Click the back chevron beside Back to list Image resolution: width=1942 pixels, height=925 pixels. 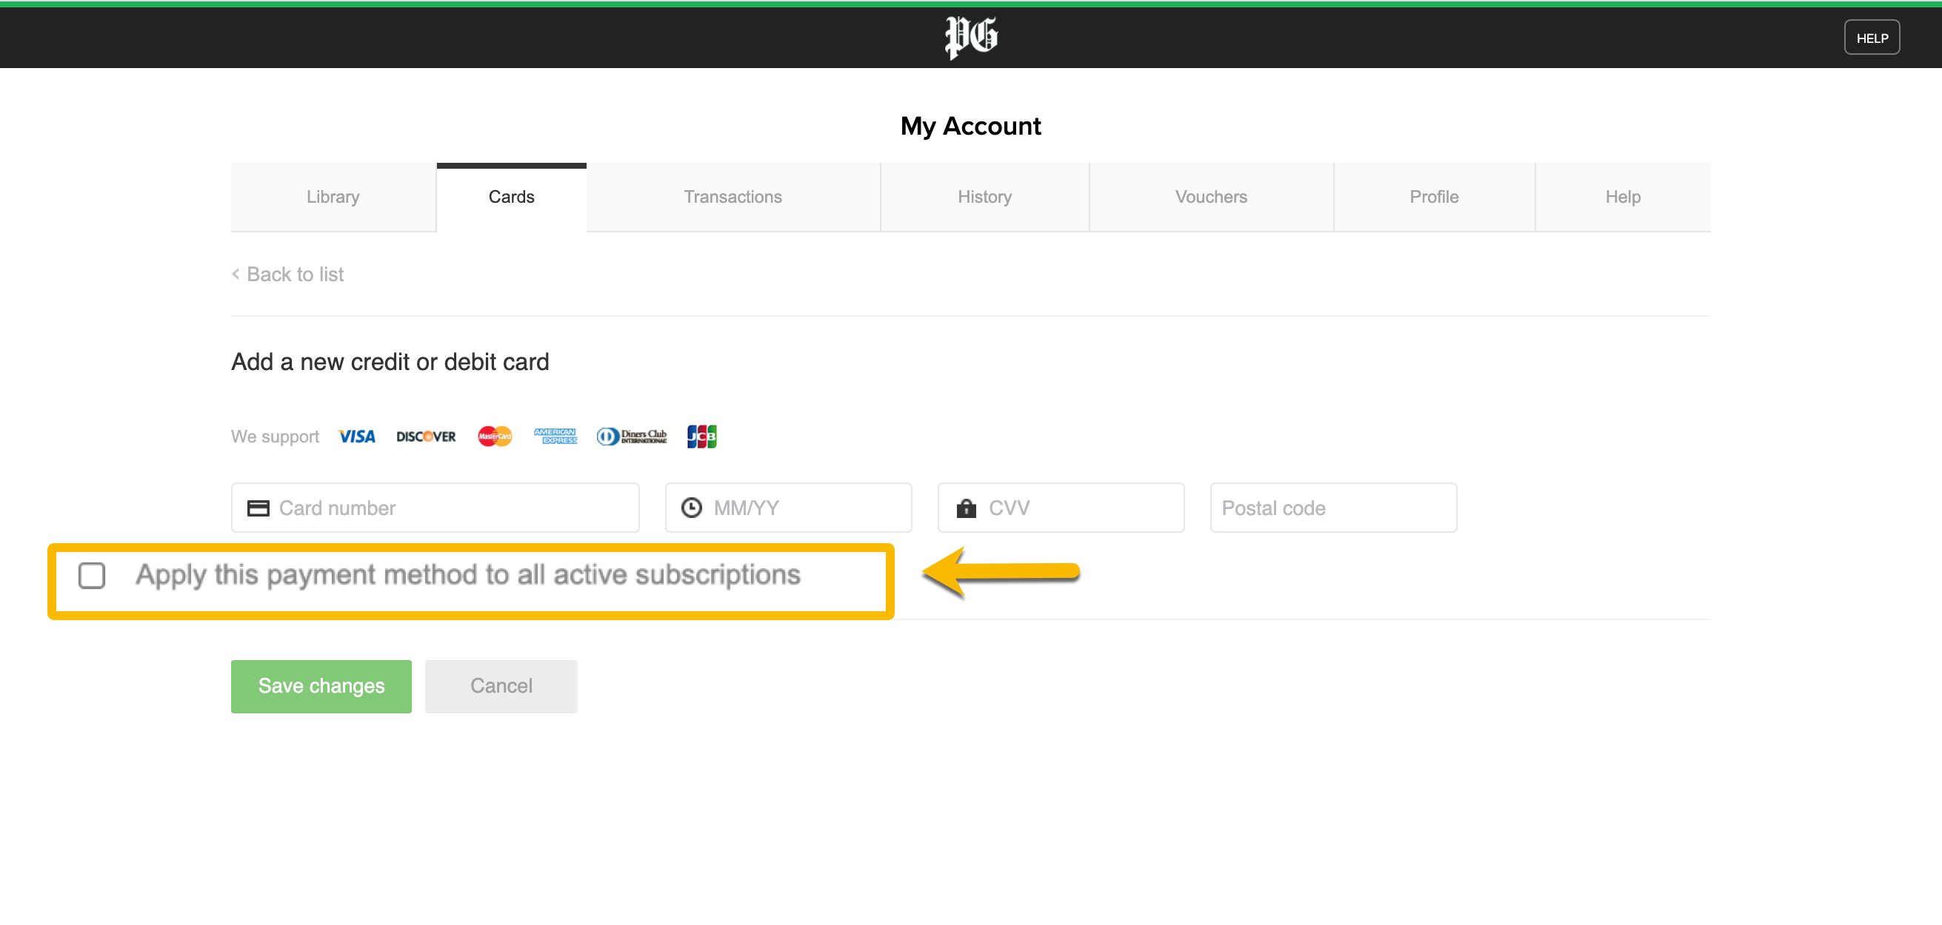pyautogui.click(x=236, y=275)
